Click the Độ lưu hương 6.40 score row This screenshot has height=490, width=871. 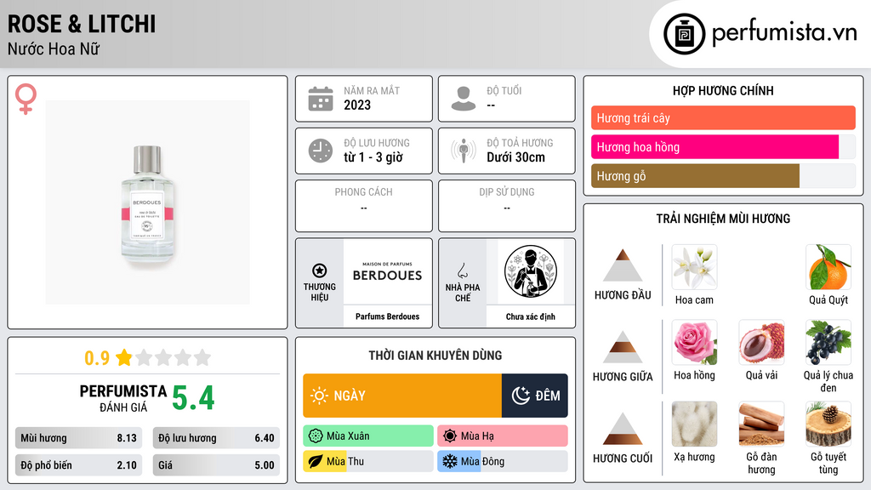[216, 438]
